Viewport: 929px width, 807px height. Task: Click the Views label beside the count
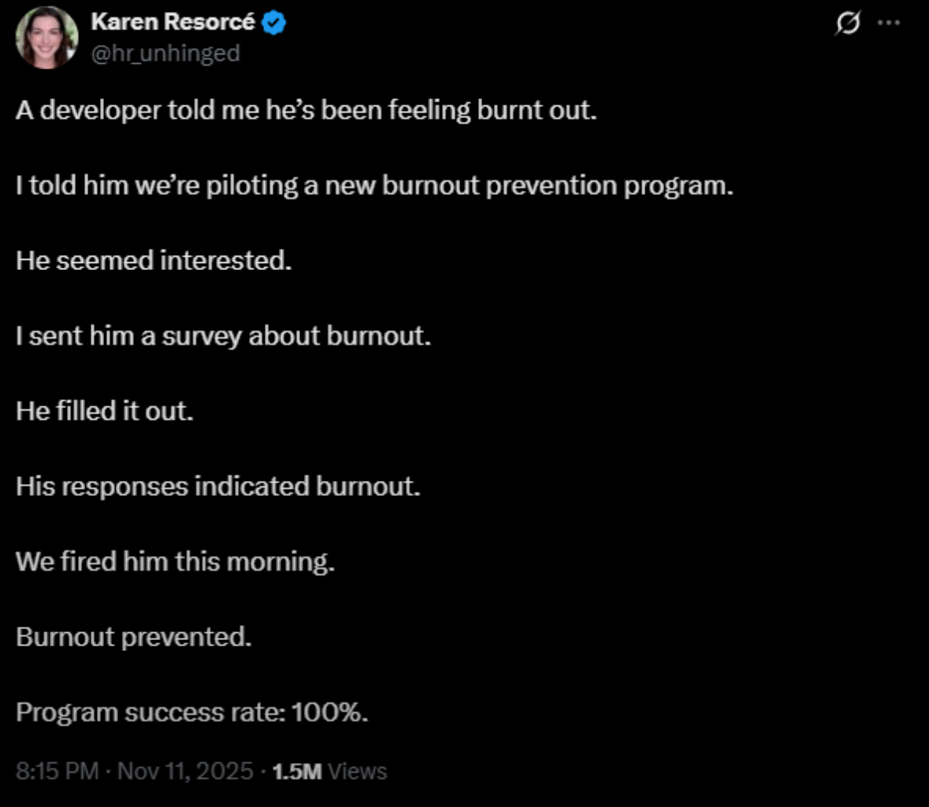(357, 771)
